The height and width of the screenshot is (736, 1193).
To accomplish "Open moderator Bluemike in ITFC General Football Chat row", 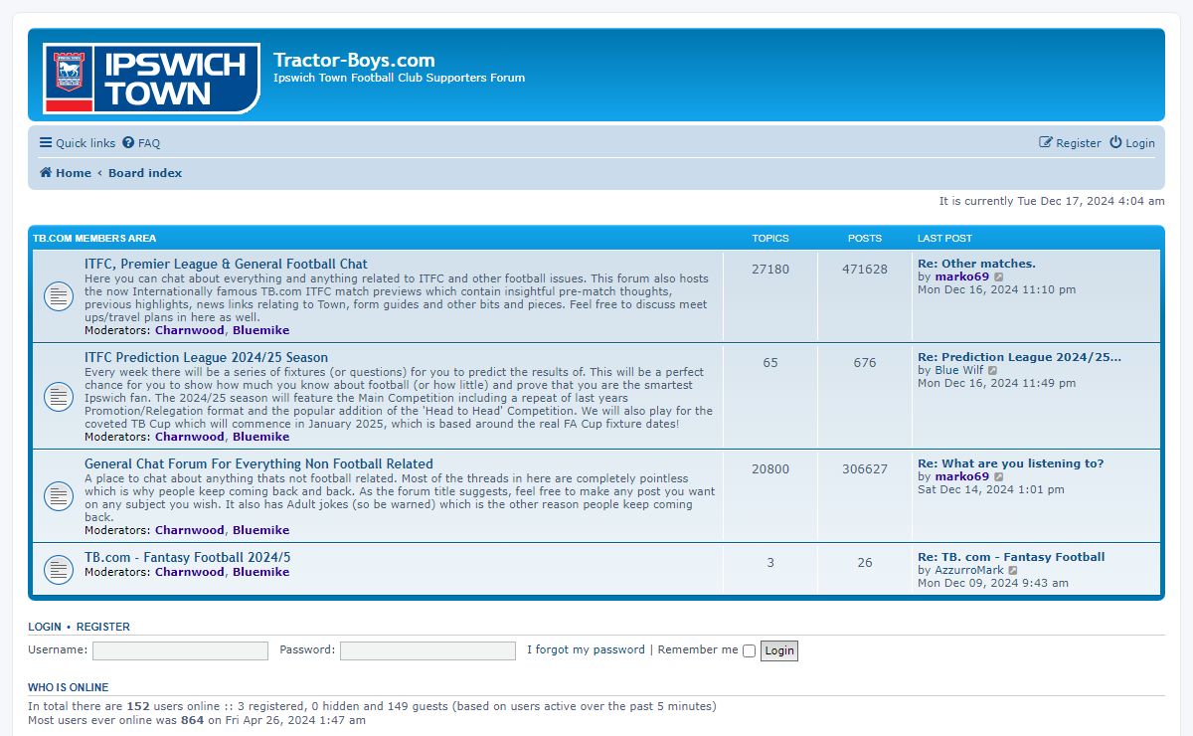I will coord(261,330).
